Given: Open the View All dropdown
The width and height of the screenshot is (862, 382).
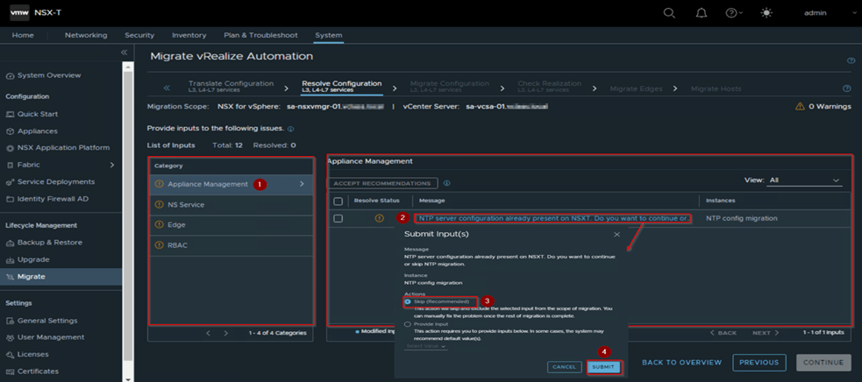Looking at the screenshot, I should 803,180.
